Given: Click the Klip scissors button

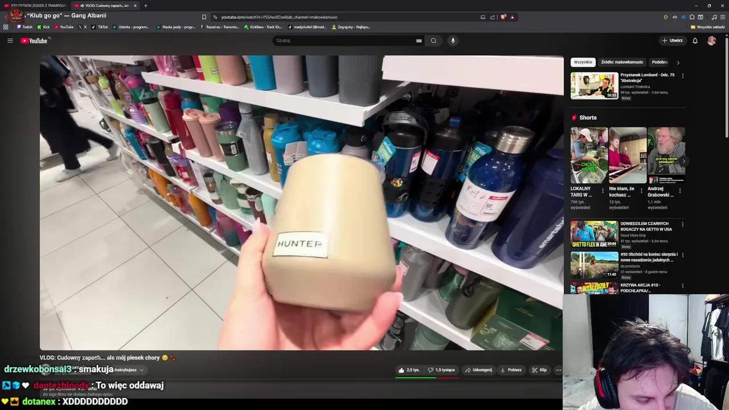Looking at the screenshot, I should [x=539, y=370].
